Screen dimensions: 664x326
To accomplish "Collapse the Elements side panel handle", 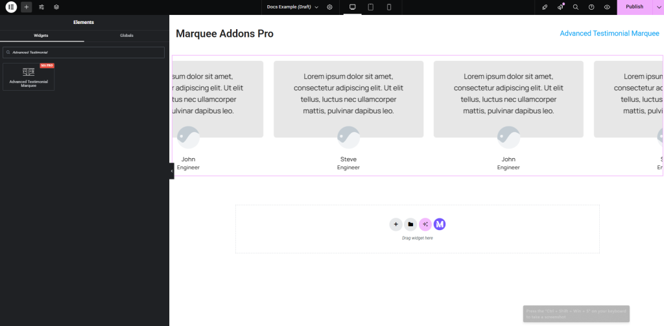I will coord(171,170).
